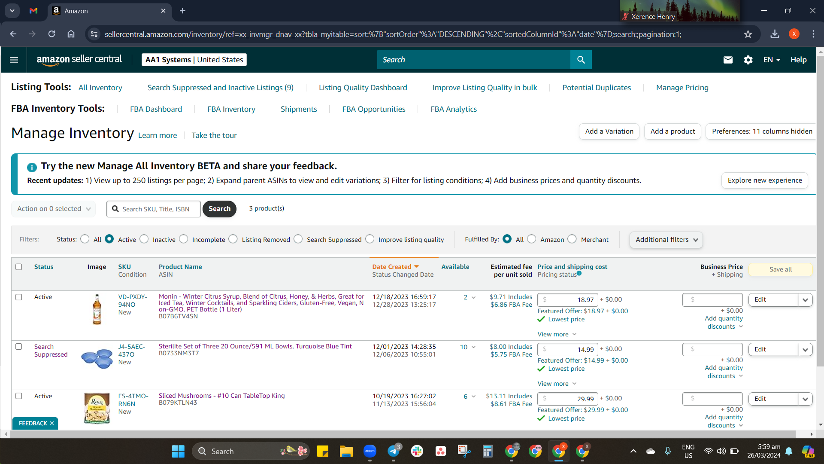Viewport: 824px width, 464px height.
Task: Open Search Suppressed and Inactive Listings (9)
Action: tap(221, 88)
